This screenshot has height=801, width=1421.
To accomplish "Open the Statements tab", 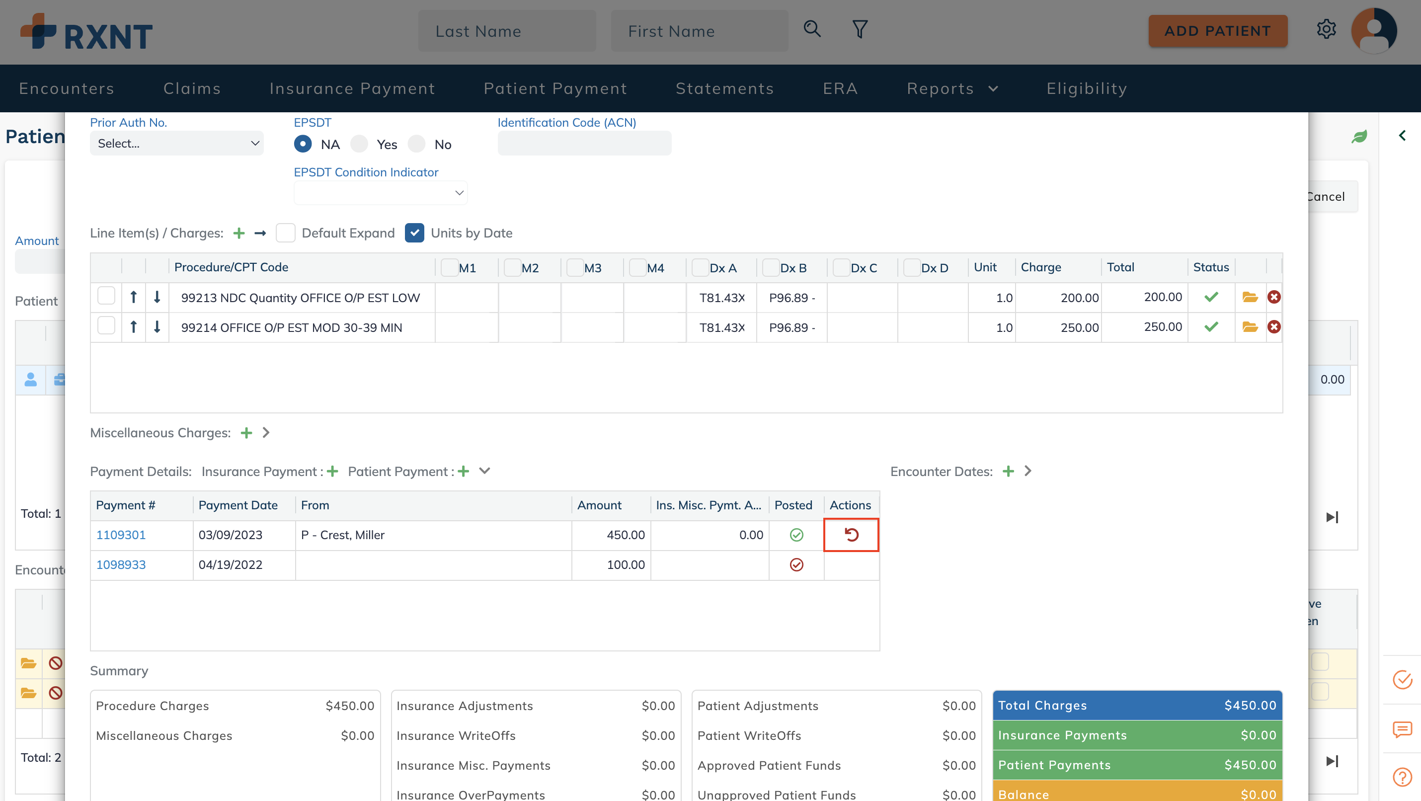I will (724, 88).
